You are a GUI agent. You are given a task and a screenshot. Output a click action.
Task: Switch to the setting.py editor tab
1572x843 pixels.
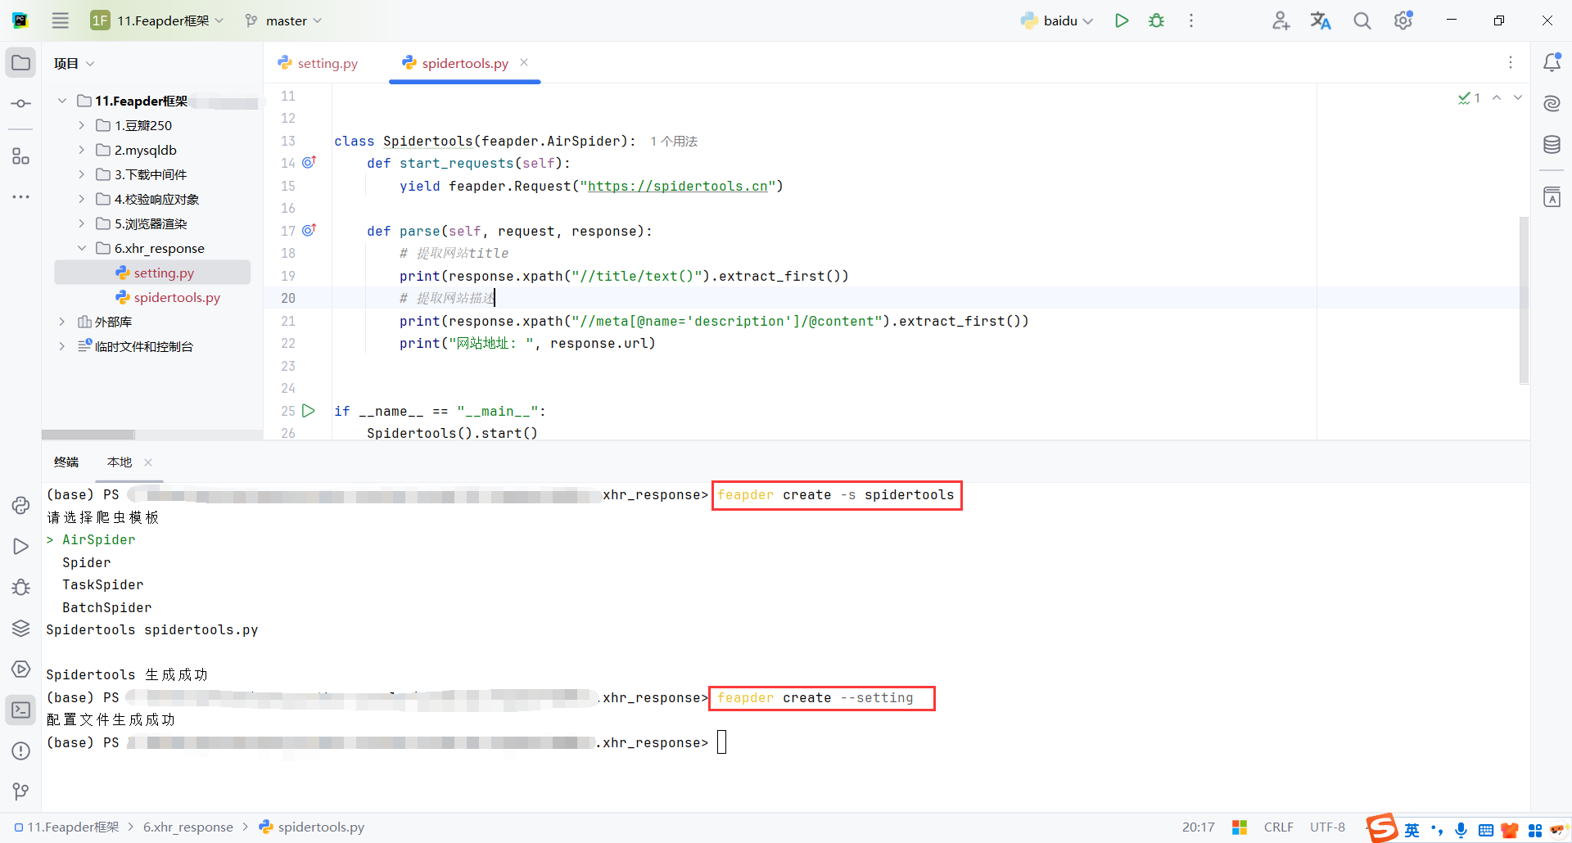coord(327,62)
